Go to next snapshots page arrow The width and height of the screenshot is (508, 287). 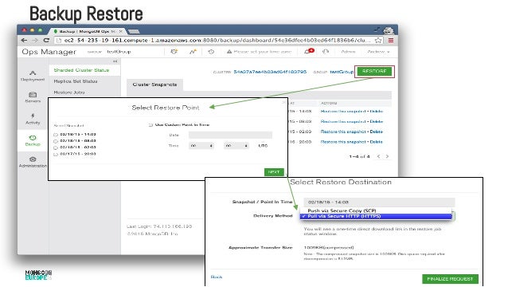click(387, 156)
